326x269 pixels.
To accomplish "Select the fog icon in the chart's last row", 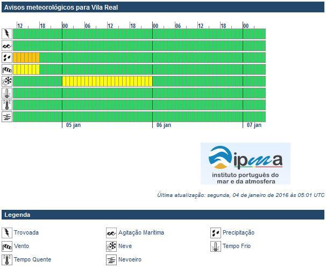I will (7, 117).
